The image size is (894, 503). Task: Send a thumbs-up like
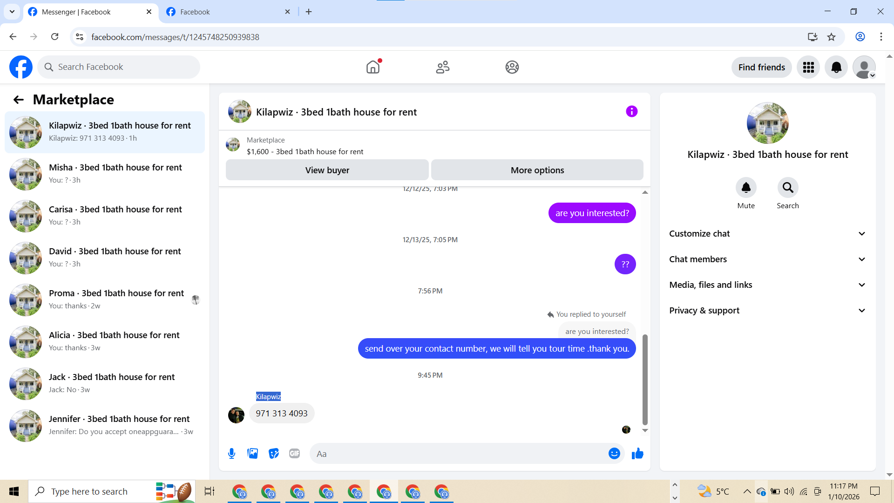coord(637,454)
